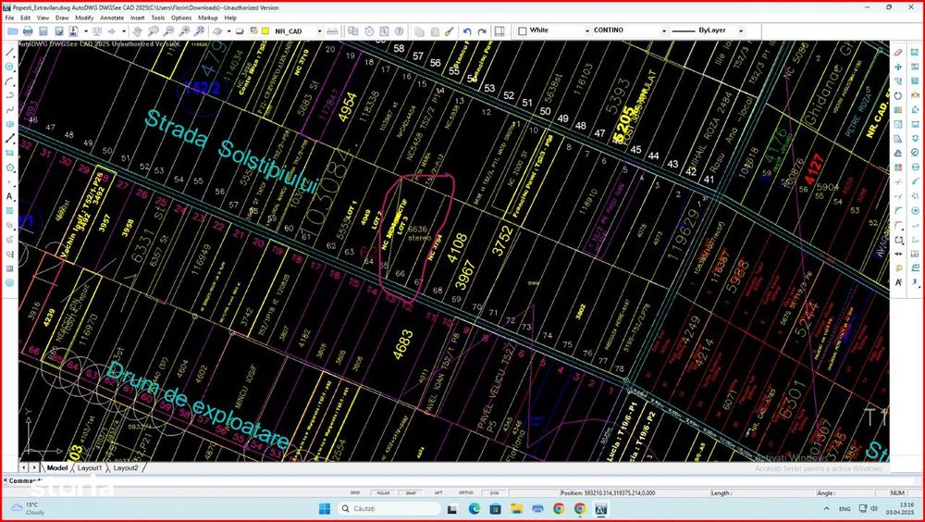Click the Windows Start button

pyautogui.click(x=325, y=508)
